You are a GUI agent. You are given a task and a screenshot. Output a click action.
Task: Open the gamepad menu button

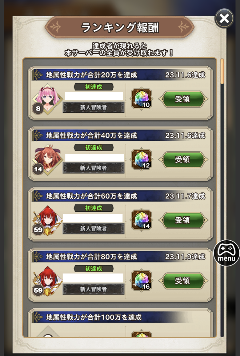pos(226,253)
